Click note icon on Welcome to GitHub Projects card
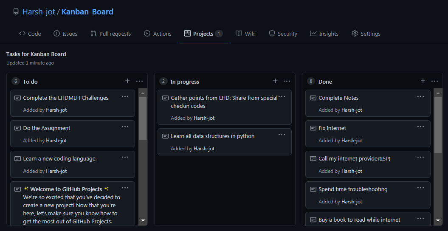Image resolution: width=448 pixels, height=231 pixels. [17, 189]
